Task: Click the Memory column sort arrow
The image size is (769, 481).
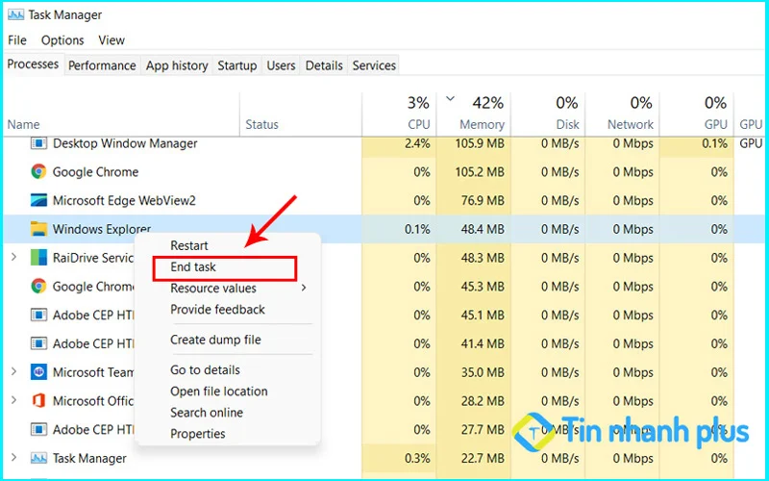Action: coord(450,99)
